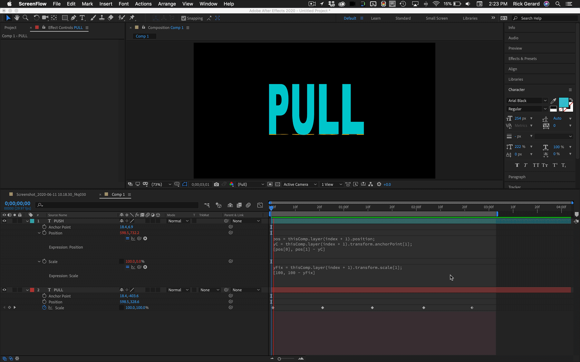Open the Composition Mini-Flowchart in timeline
The height and width of the screenshot is (362, 580).
[207, 205]
